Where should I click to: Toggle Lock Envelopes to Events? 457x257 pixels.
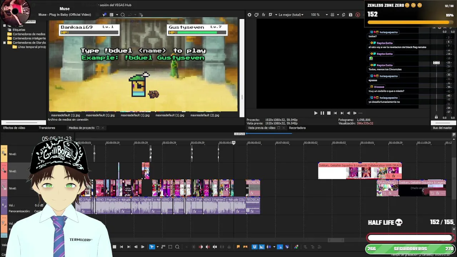point(280,247)
